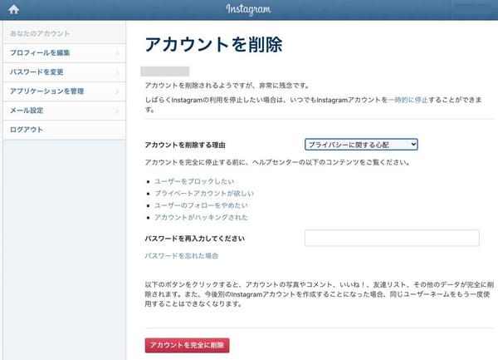The width and height of the screenshot is (498, 360).
Task: Go to Instagram home via house icon
Action: (x=13, y=9)
